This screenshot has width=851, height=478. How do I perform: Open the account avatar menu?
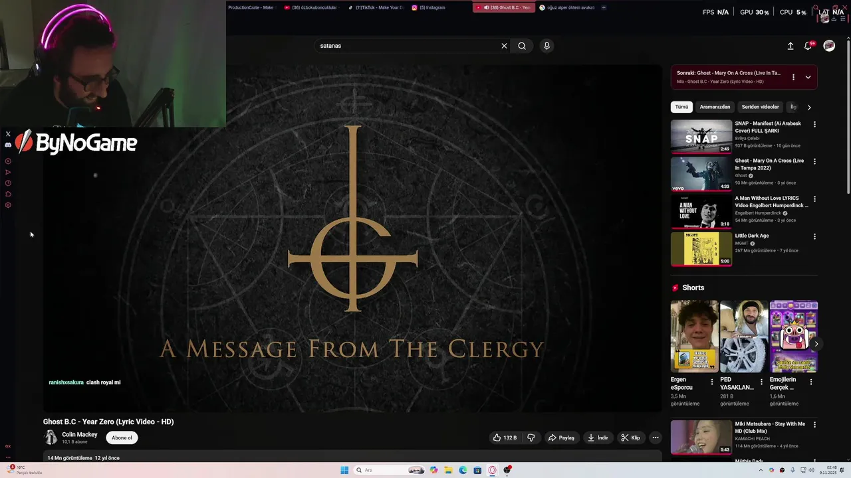coord(829,46)
